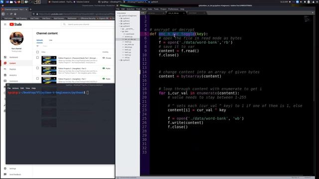Open a new browser tab
319x179 pixels.
(x=30, y=9)
